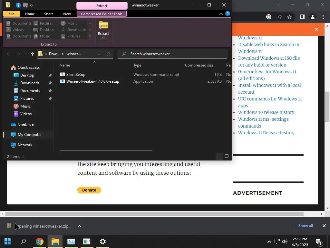Image resolution: width=330 pixels, height=248 pixels.
Task: Close the Chrome downloads bar
Action: [324, 226]
